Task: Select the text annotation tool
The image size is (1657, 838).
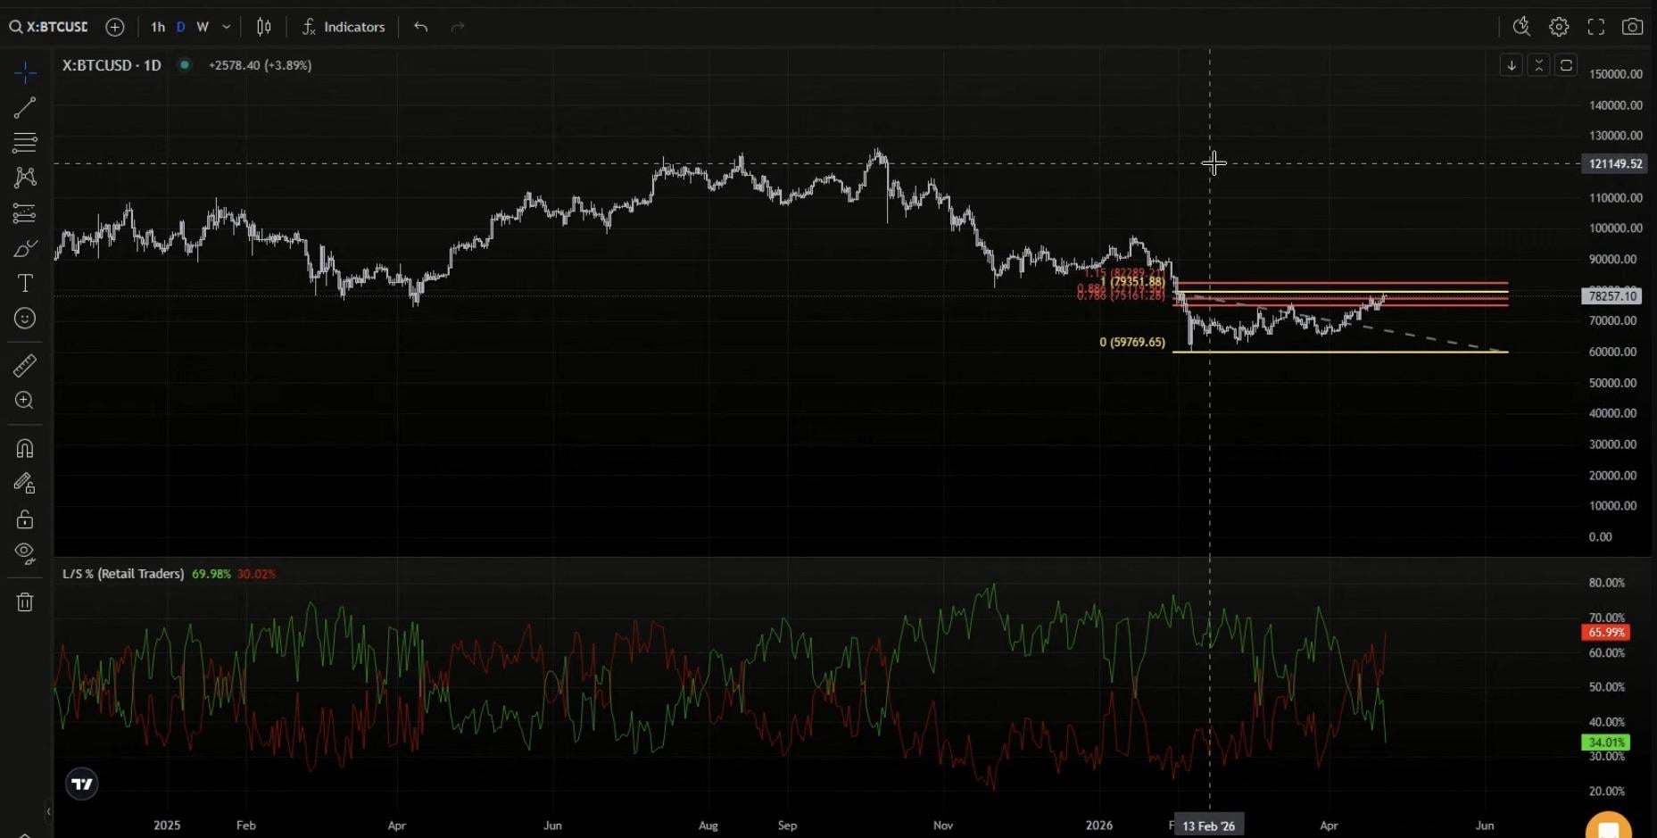Action: pyautogui.click(x=25, y=284)
